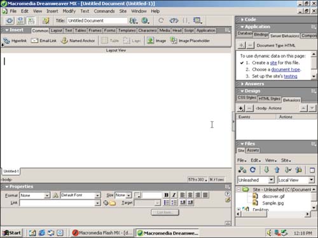Align text right in Properties
Screen dimensions: 318x238
tap(198, 195)
